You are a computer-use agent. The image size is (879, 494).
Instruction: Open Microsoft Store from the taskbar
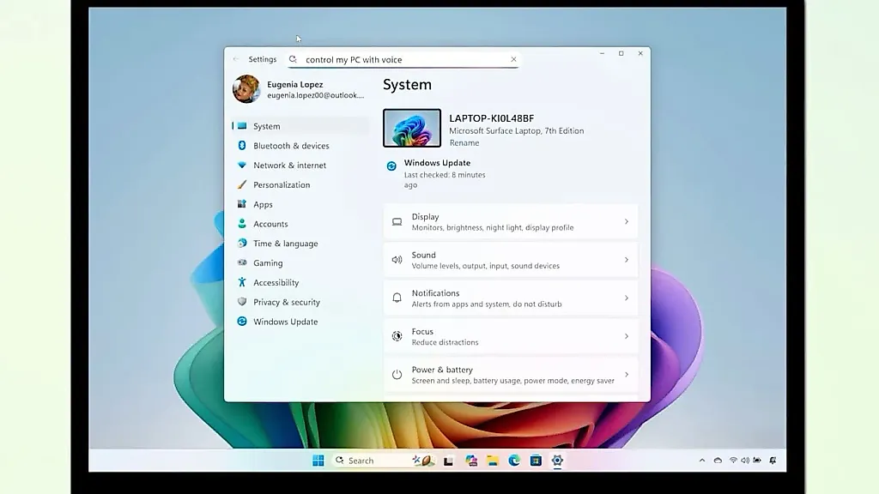(x=536, y=461)
